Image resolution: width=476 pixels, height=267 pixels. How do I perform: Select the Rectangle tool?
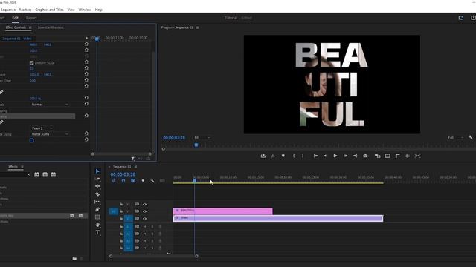pyautogui.click(x=97, y=217)
